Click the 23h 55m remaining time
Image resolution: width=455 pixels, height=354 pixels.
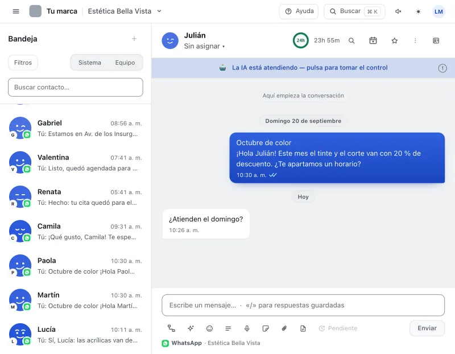tap(326, 40)
